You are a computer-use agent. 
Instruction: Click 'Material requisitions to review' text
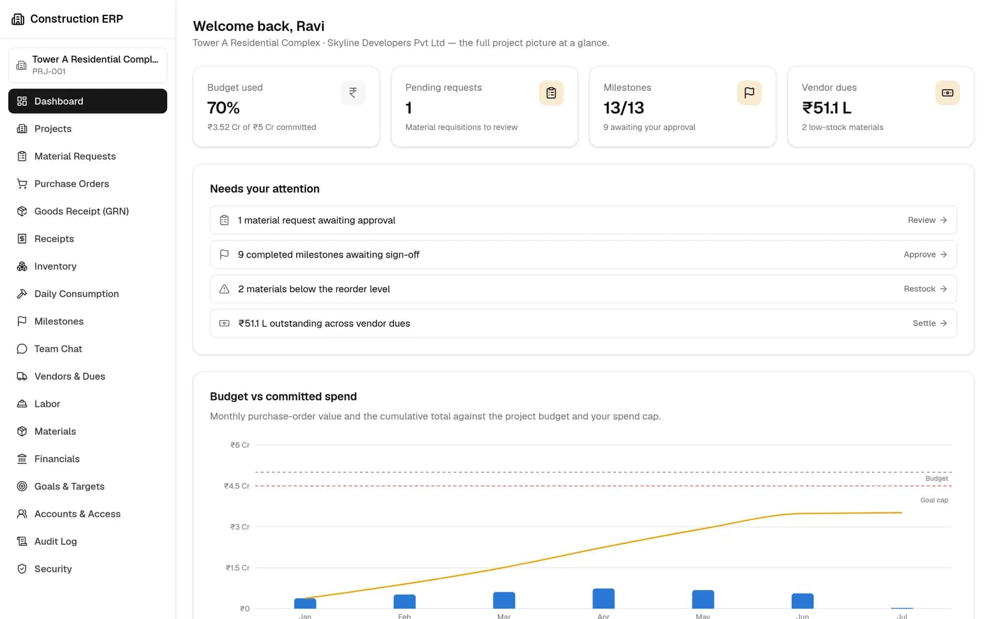[x=461, y=127]
